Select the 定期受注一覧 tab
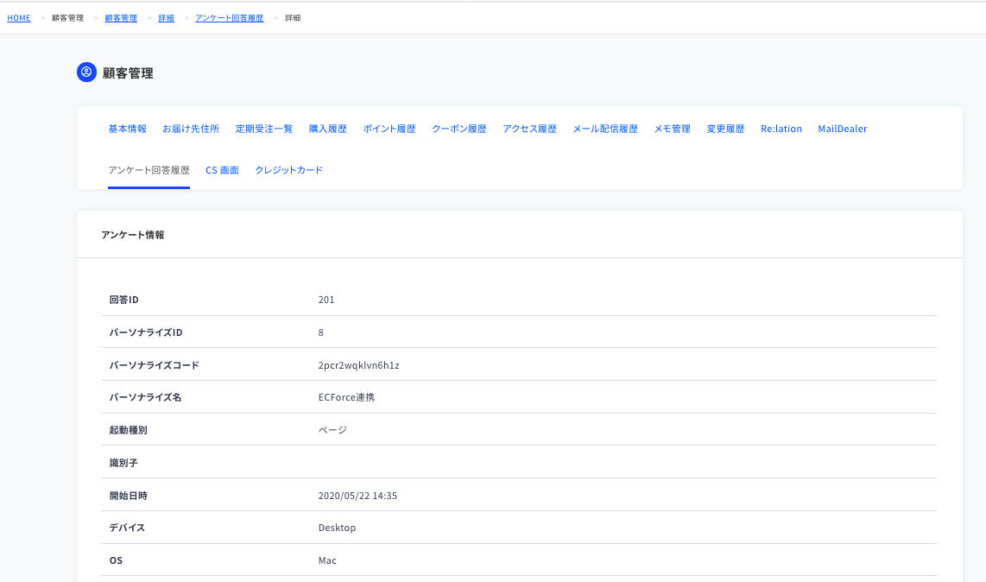 264,129
